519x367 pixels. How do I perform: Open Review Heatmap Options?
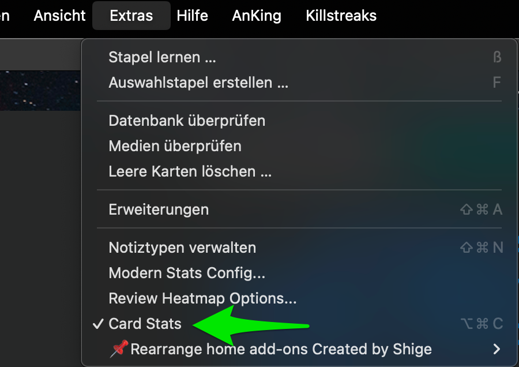coord(202,298)
